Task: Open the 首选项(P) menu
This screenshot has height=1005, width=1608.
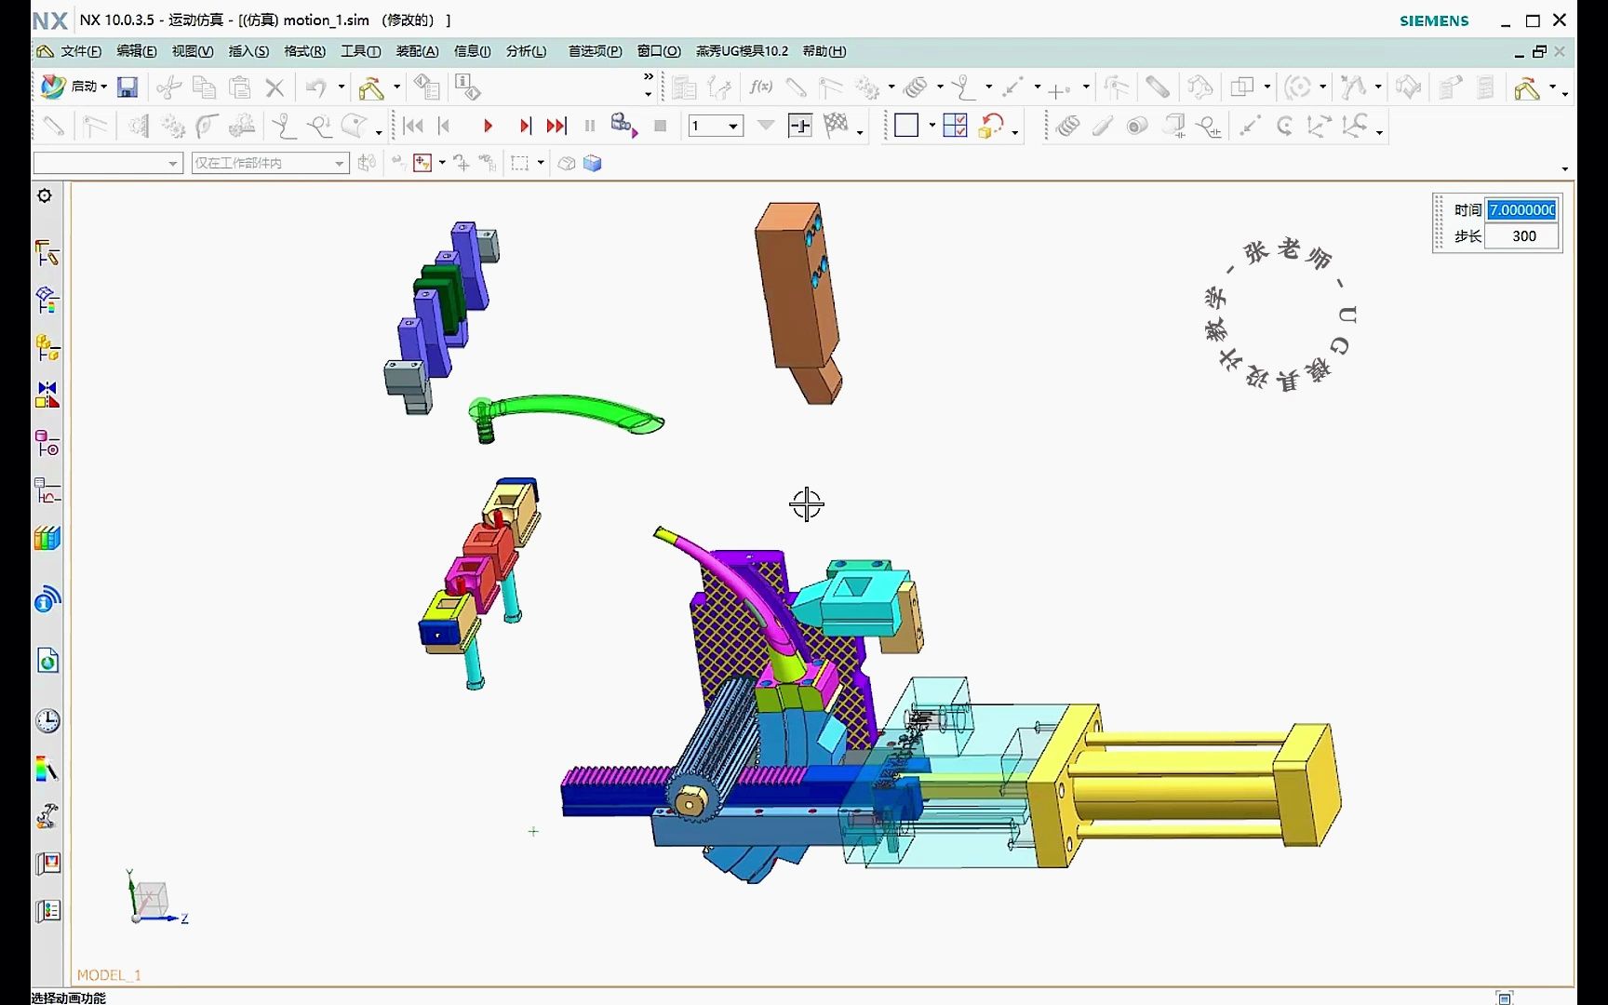Action: tap(595, 51)
